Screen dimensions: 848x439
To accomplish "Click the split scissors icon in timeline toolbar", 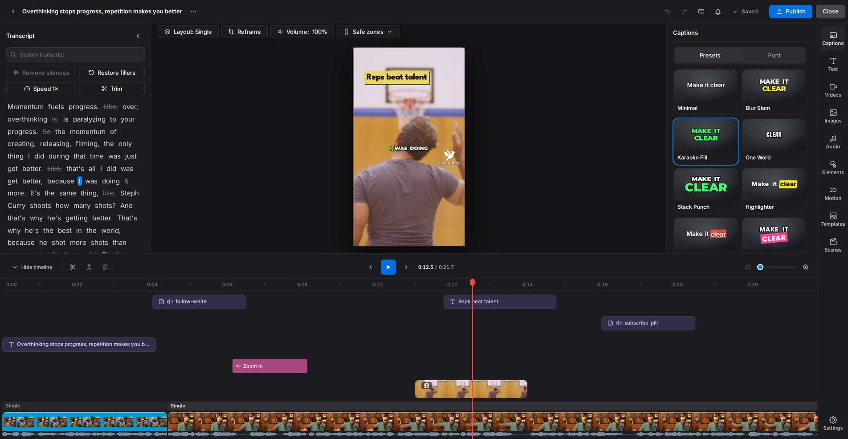I will 73,267.
